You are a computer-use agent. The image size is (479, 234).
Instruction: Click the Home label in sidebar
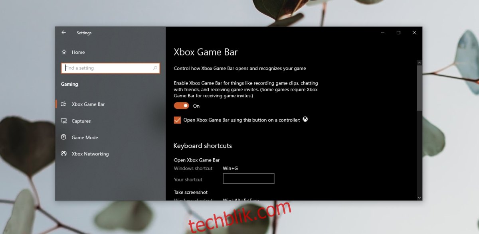point(78,52)
